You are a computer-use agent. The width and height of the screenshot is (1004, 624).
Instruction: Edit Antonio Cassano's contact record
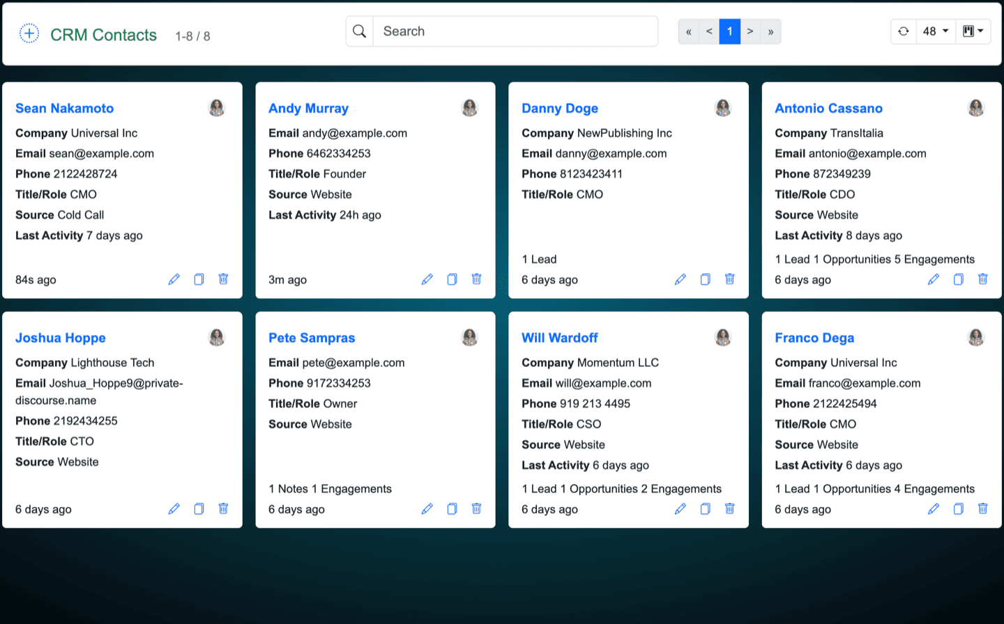tap(933, 279)
